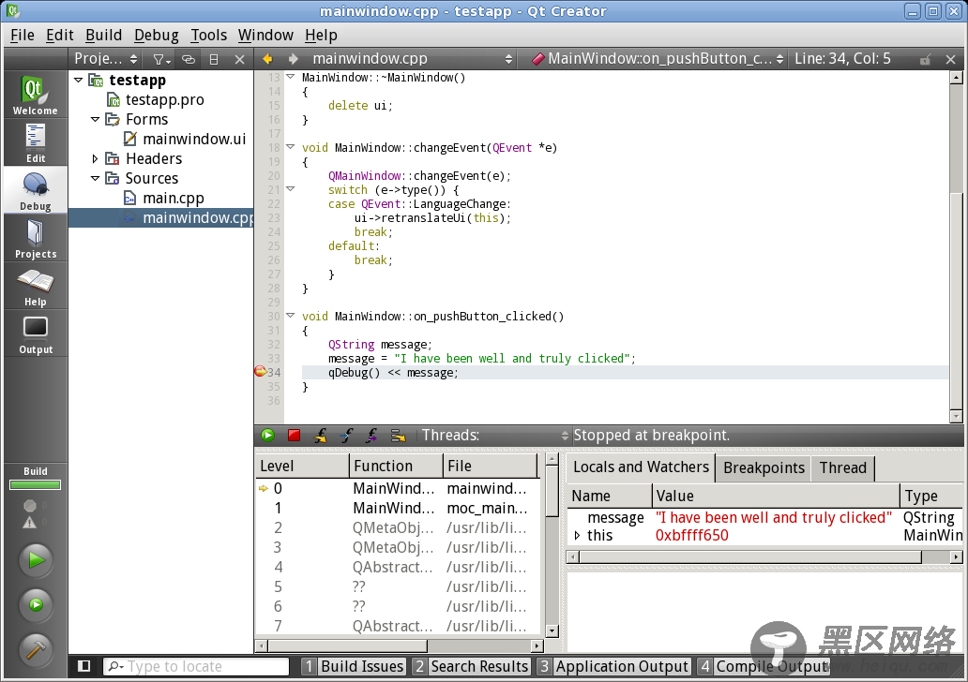Select mainwindow.ui in the project tree

(x=194, y=139)
